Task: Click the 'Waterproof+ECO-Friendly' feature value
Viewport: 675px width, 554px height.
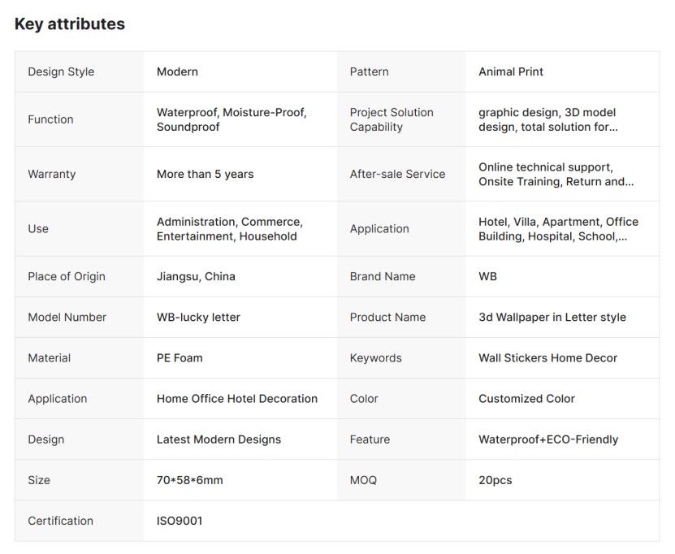Action: (547, 439)
